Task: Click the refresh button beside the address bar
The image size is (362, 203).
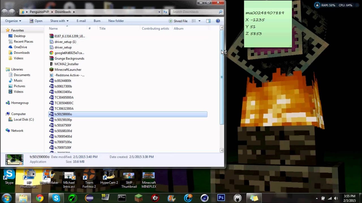Action: tap(165, 12)
